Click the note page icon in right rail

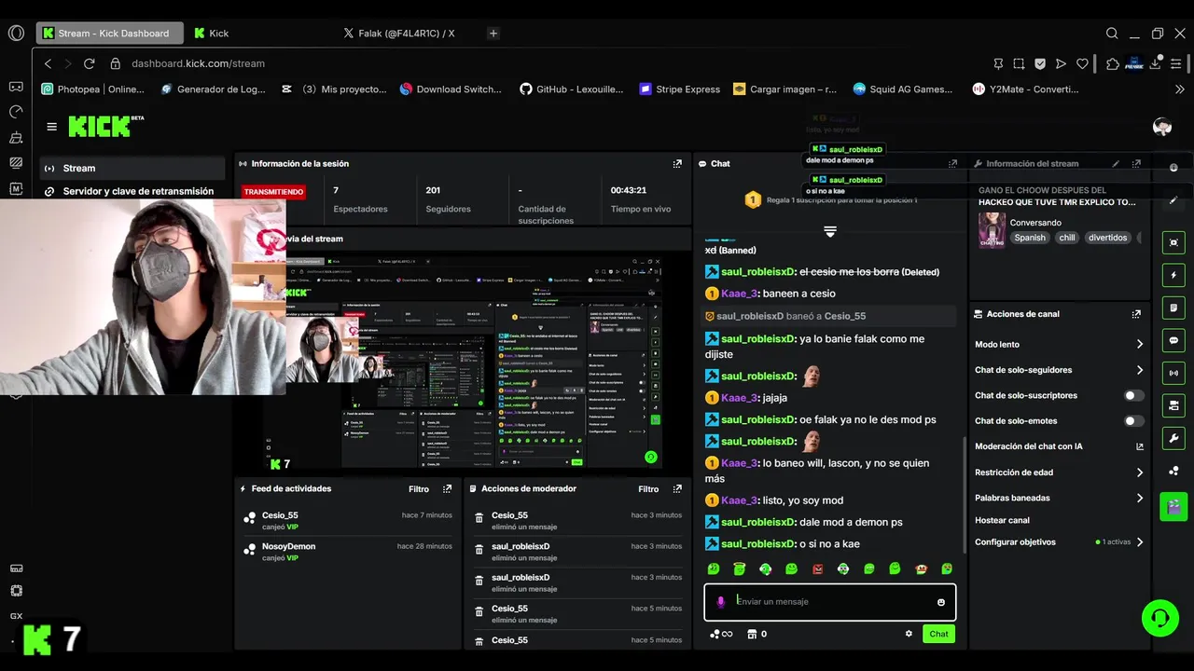pos(1173,308)
